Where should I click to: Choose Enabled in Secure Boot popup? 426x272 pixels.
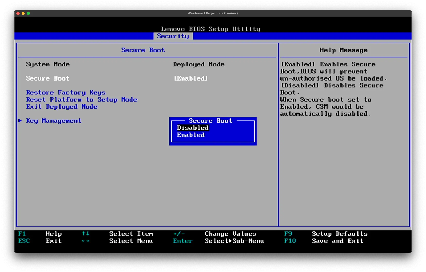191,135
